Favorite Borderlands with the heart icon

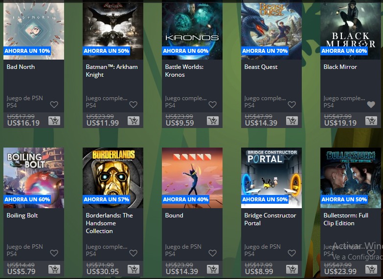pos(133,253)
